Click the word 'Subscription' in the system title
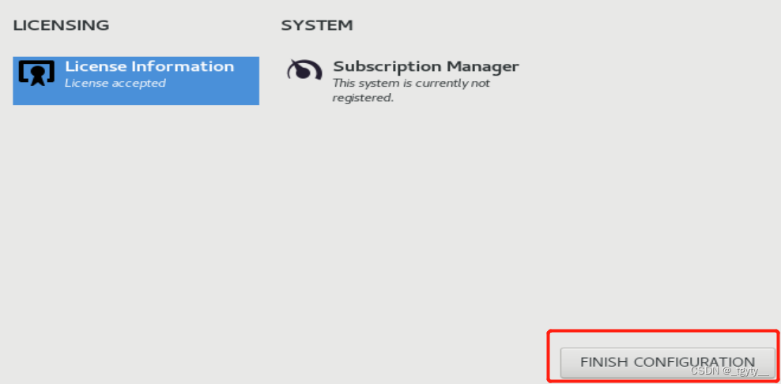 pyautogui.click(x=387, y=66)
